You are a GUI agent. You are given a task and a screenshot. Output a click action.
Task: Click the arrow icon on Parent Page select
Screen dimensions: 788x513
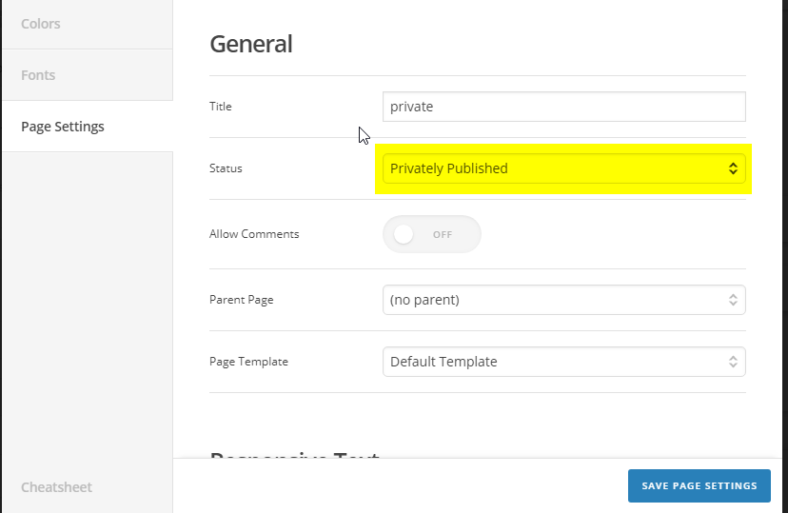click(x=733, y=300)
